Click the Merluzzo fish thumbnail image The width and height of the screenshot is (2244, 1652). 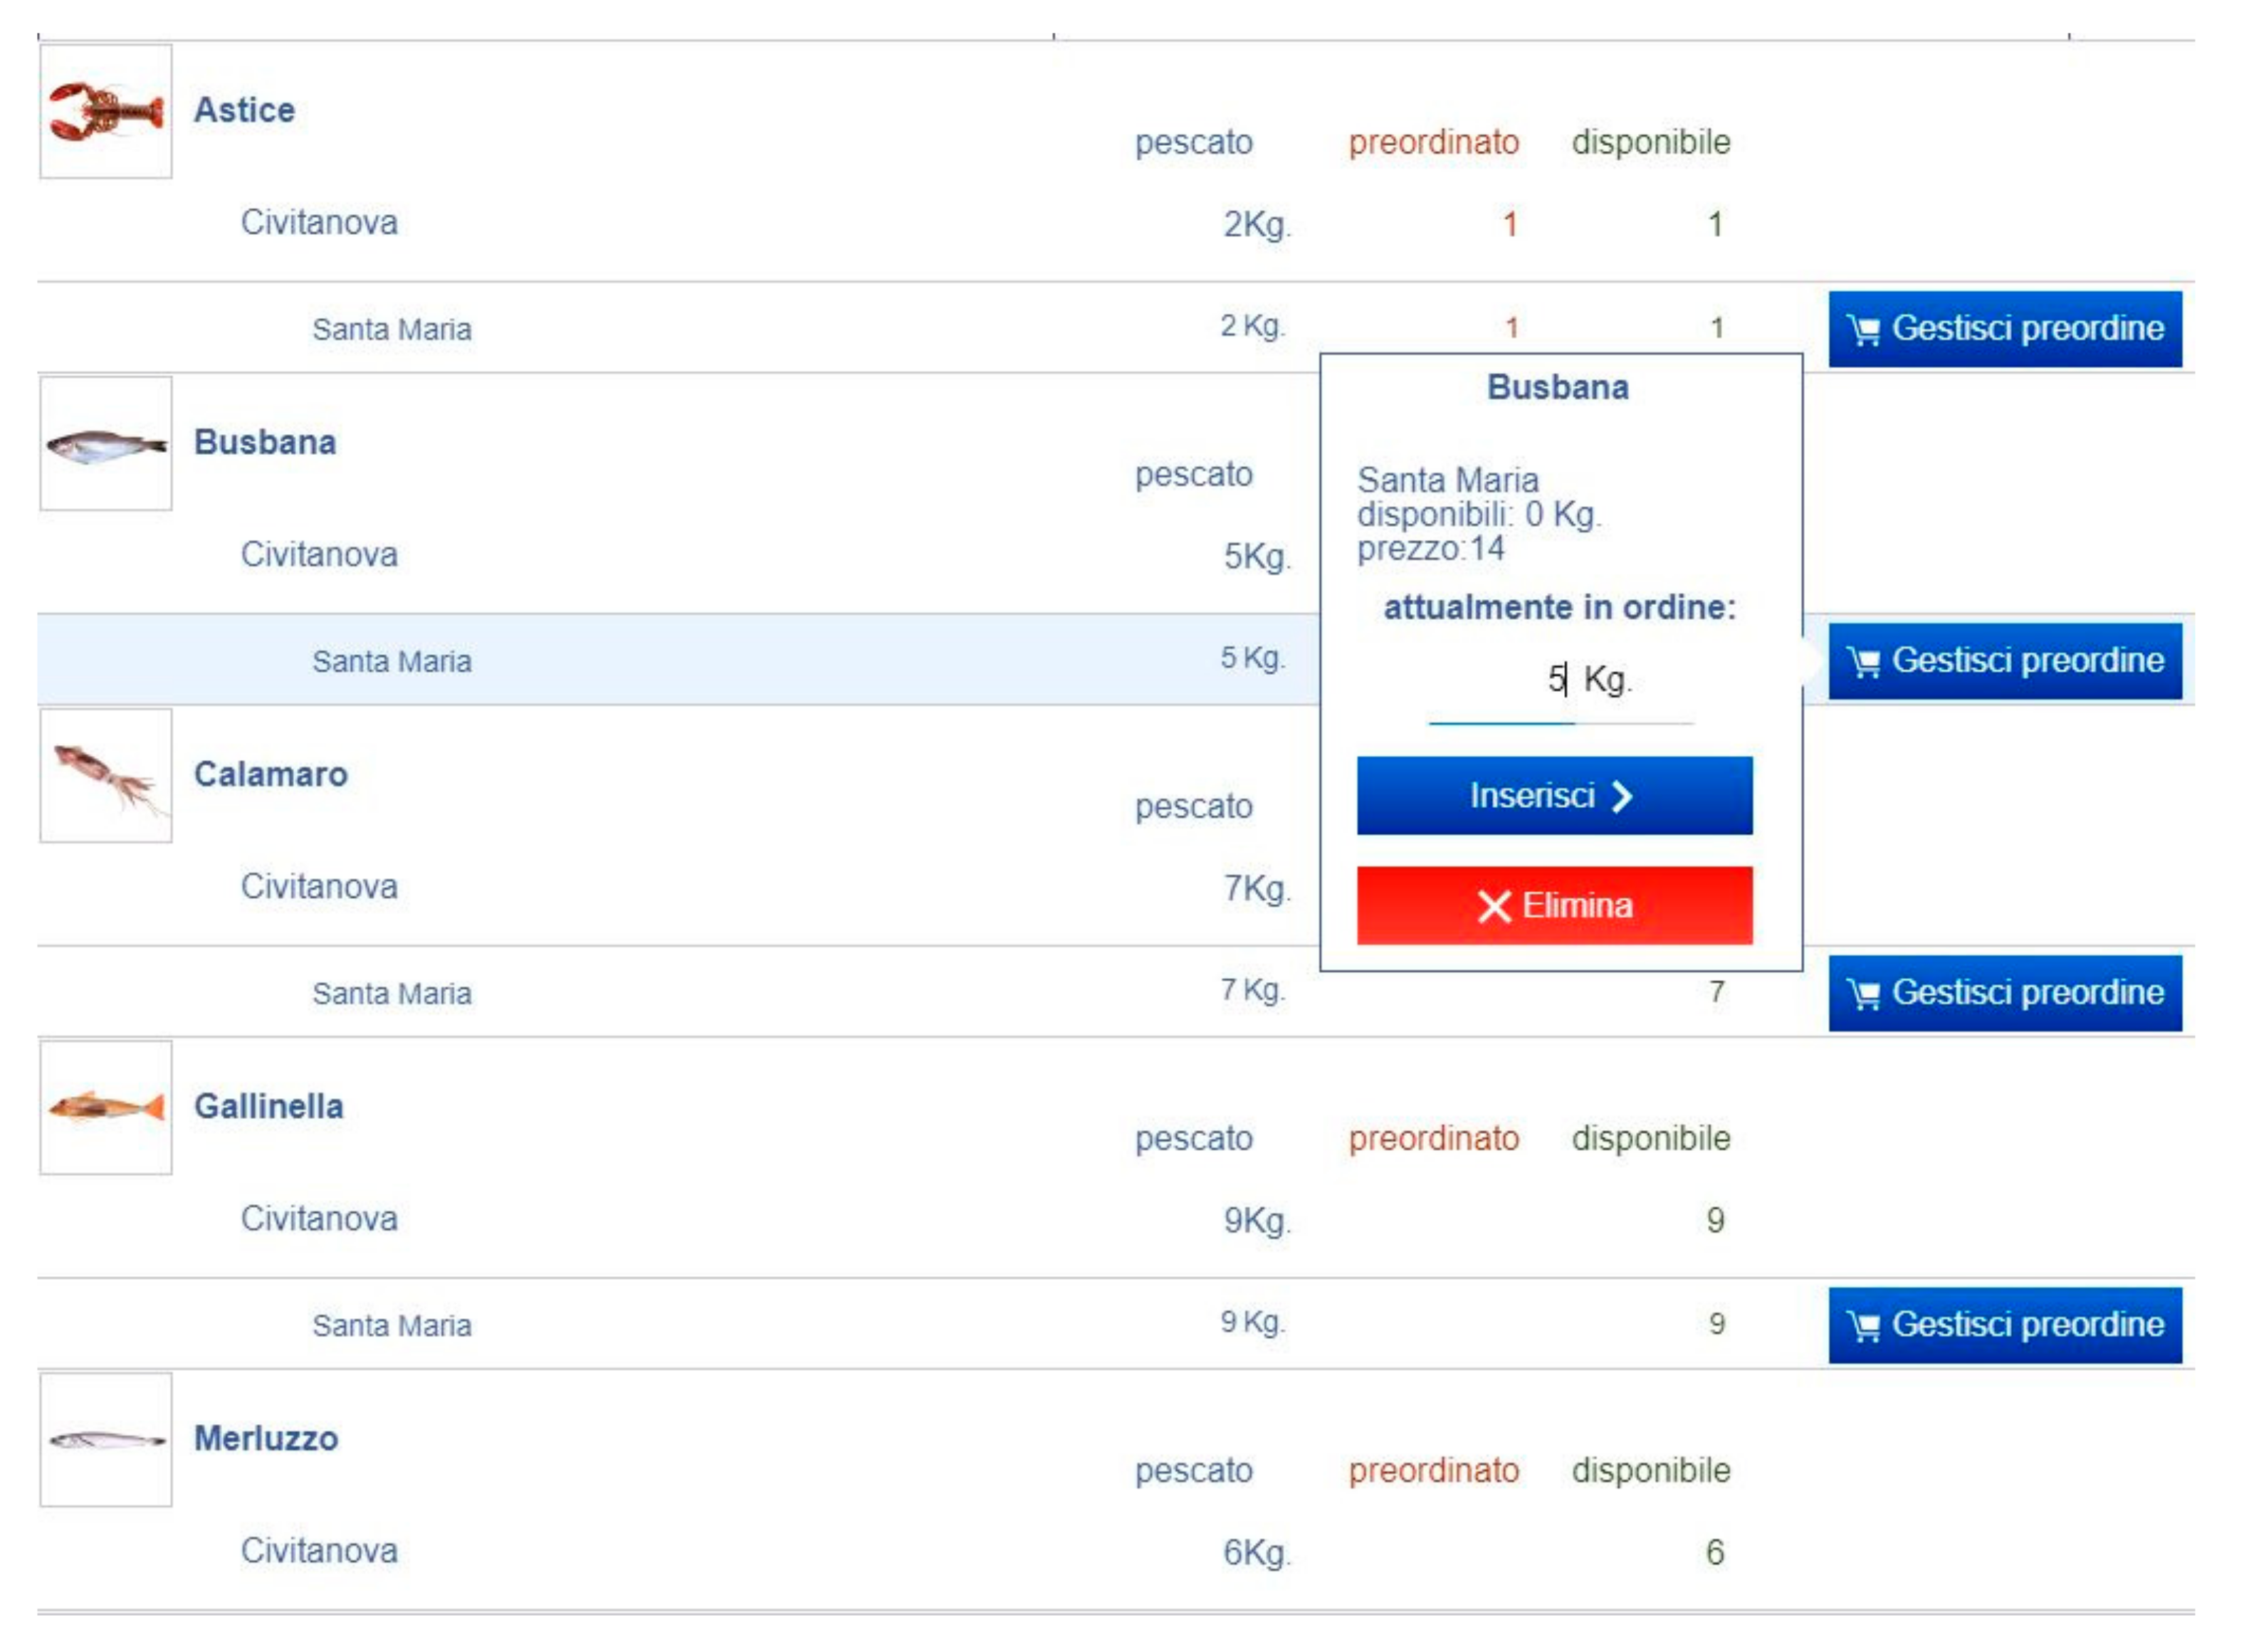pos(106,1440)
